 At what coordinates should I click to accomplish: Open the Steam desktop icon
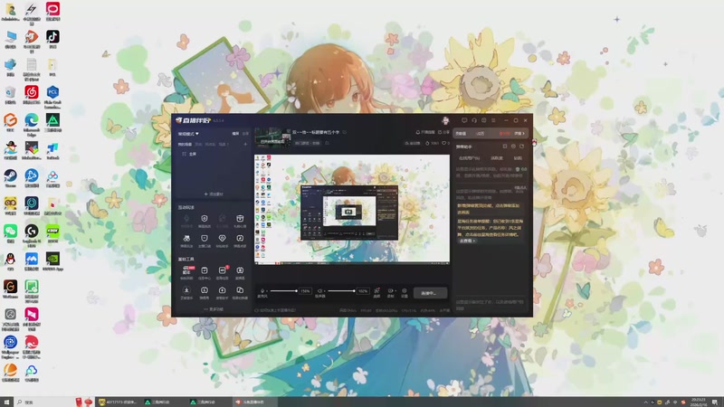pyautogui.click(x=10, y=178)
